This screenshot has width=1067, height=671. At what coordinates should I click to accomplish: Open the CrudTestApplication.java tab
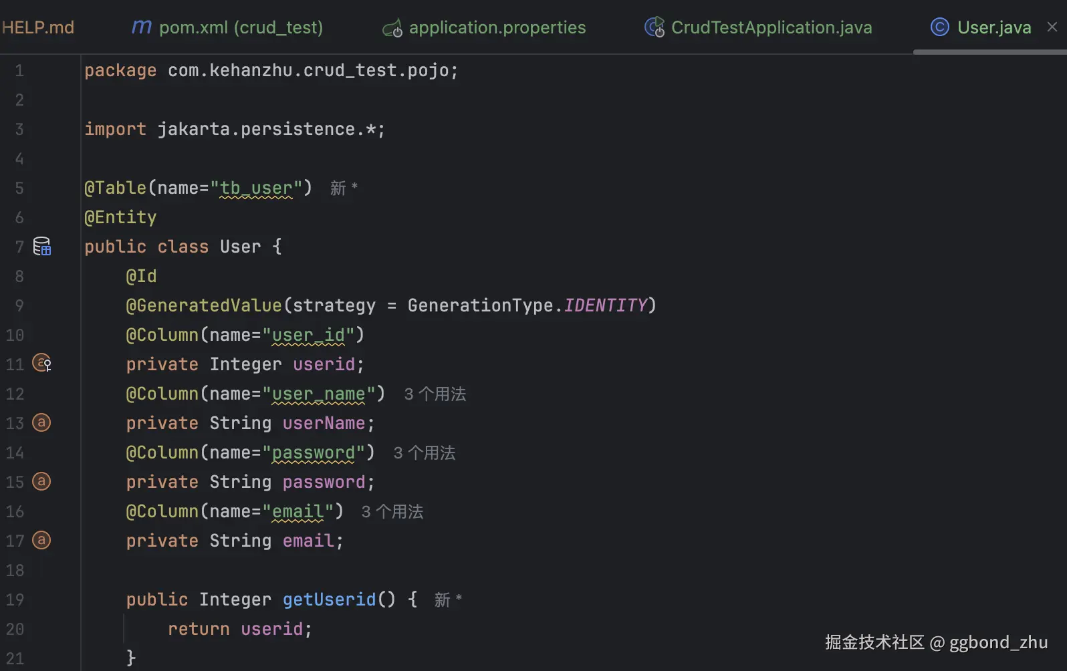(772, 27)
